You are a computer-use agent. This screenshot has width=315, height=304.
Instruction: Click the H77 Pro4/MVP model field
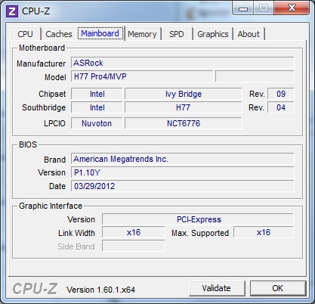pos(142,76)
